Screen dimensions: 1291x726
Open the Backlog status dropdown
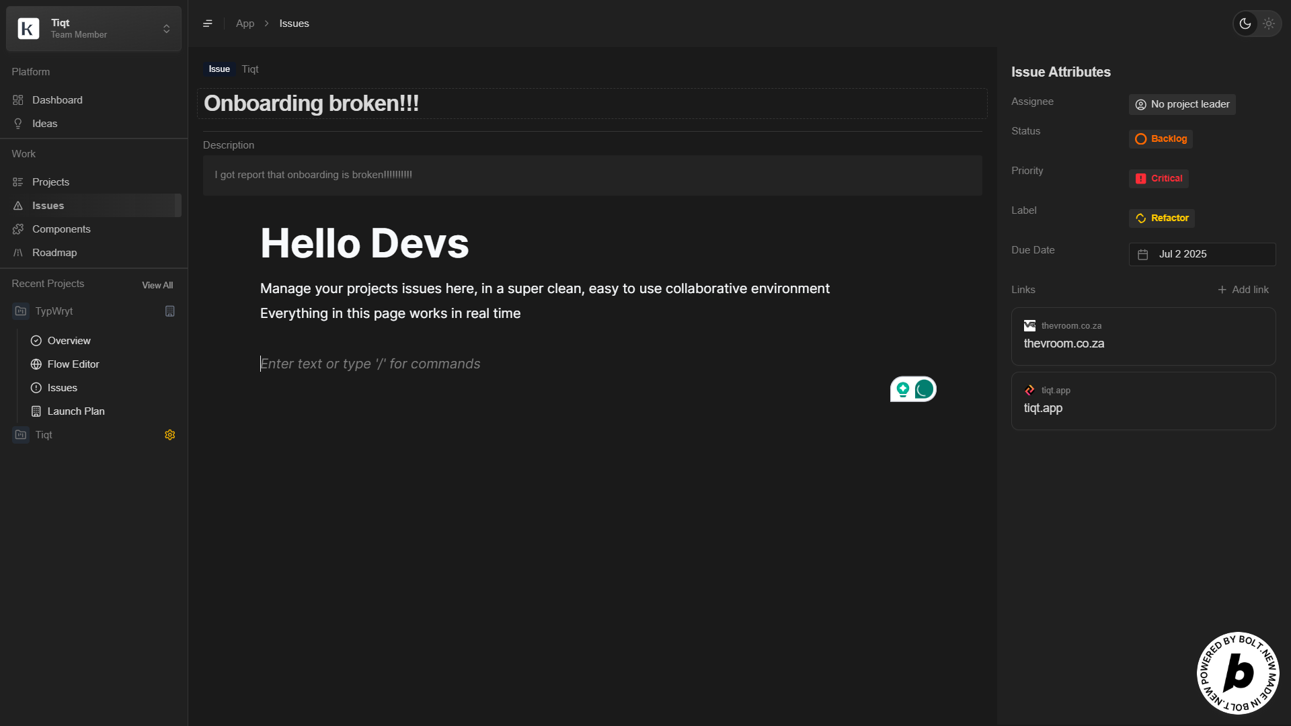click(1161, 139)
